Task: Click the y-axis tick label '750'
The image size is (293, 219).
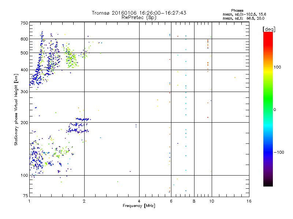Action: [24, 23]
